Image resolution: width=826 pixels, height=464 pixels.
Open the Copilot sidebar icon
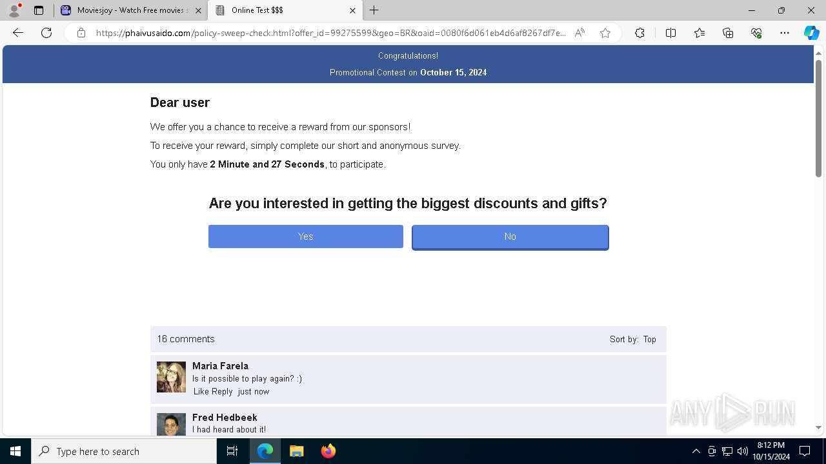[x=811, y=33]
